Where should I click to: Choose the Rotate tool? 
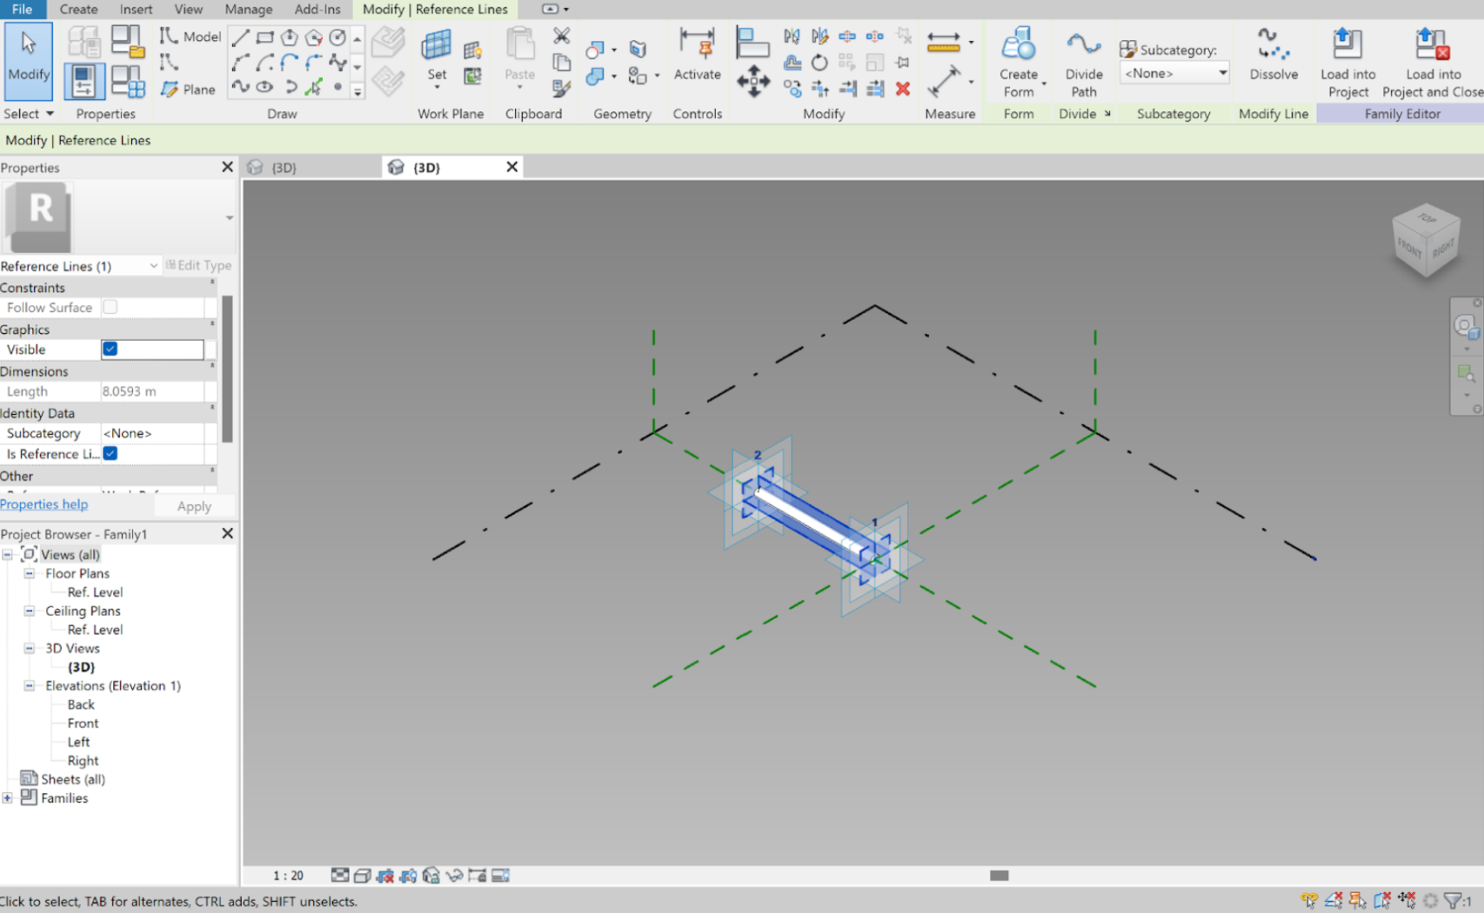[819, 63]
